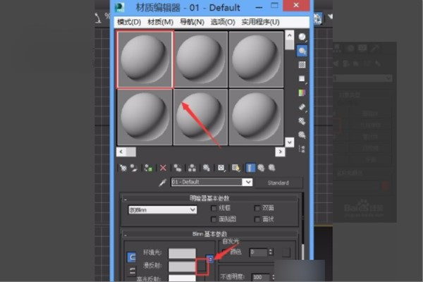Click the 环境光 ambient color swatch
The width and height of the screenshot is (423, 282).
pyautogui.click(x=182, y=253)
